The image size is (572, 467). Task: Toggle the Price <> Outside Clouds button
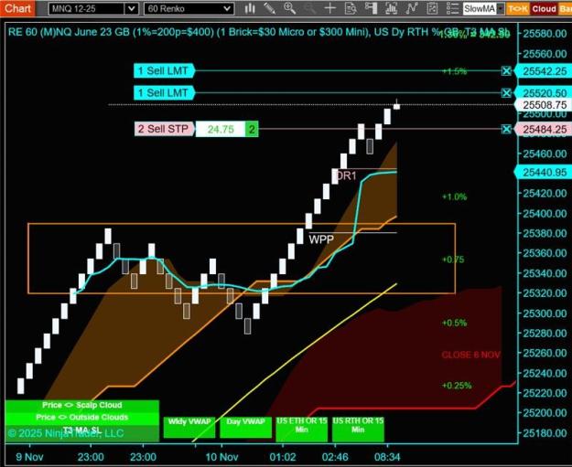click(82, 417)
